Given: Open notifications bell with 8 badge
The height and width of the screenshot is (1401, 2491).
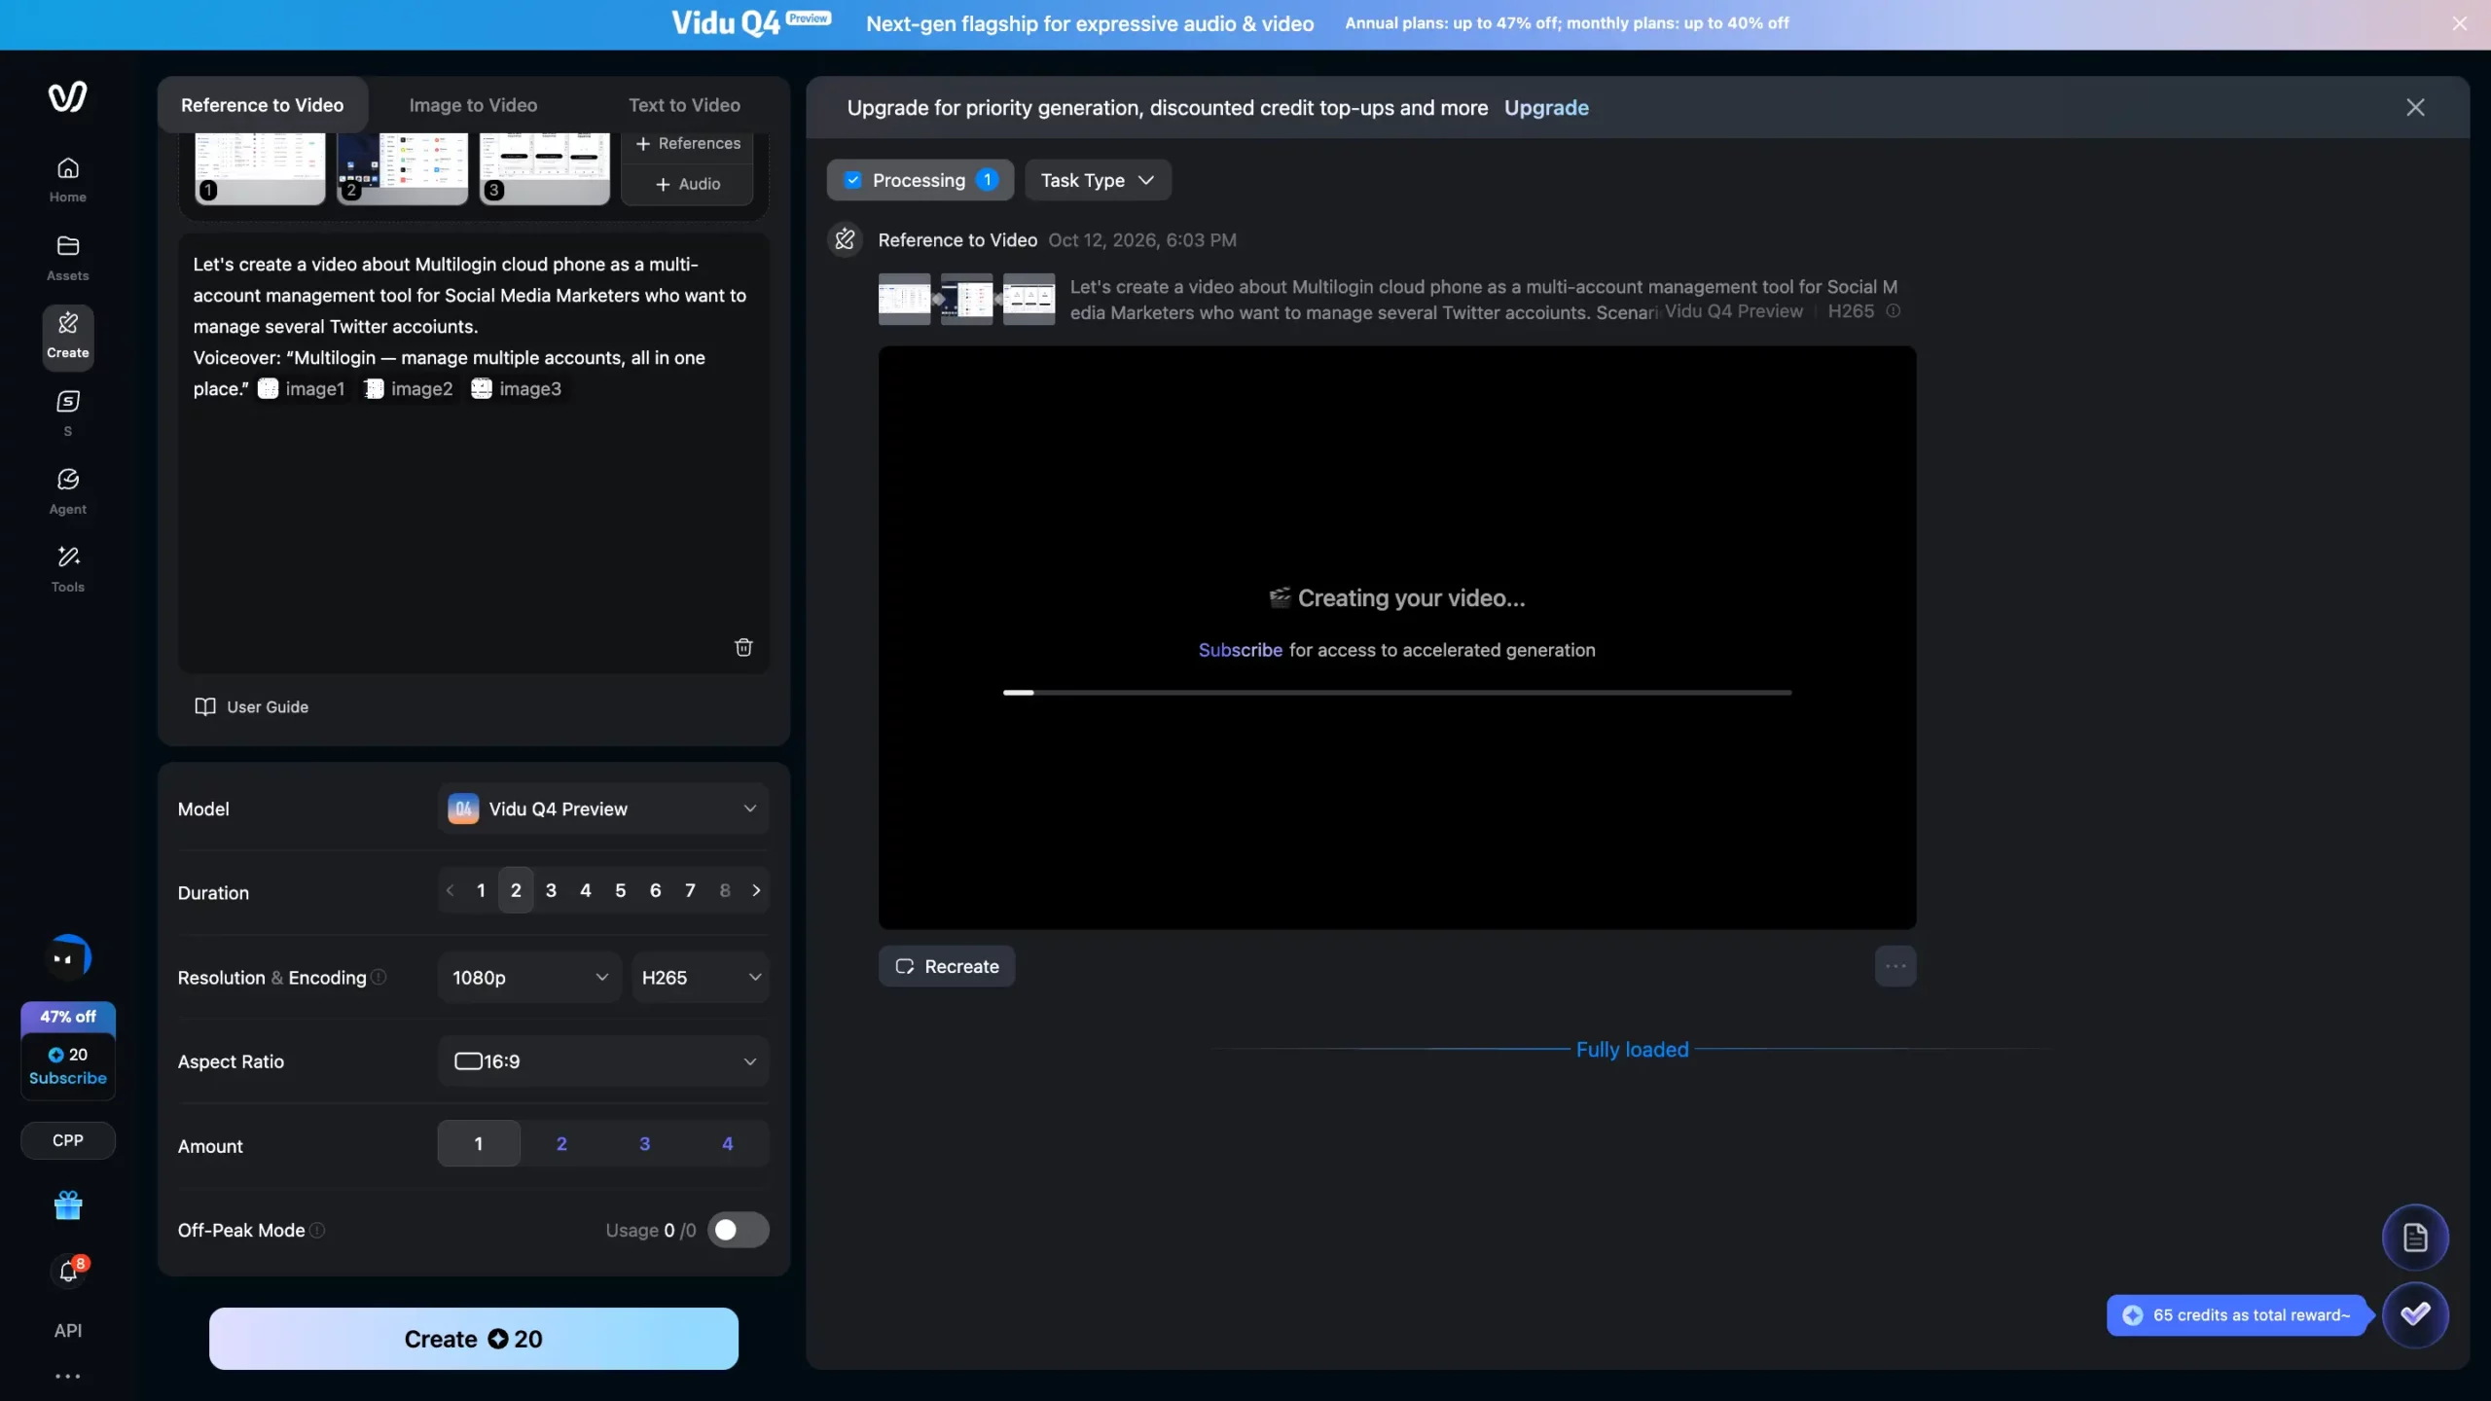Looking at the screenshot, I should [x=67, y=1270].
